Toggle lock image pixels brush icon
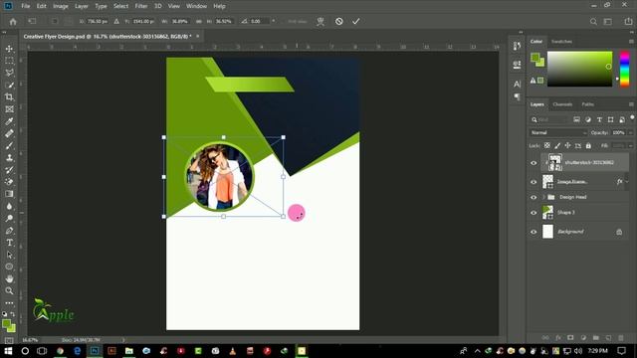 coord(557,145)
